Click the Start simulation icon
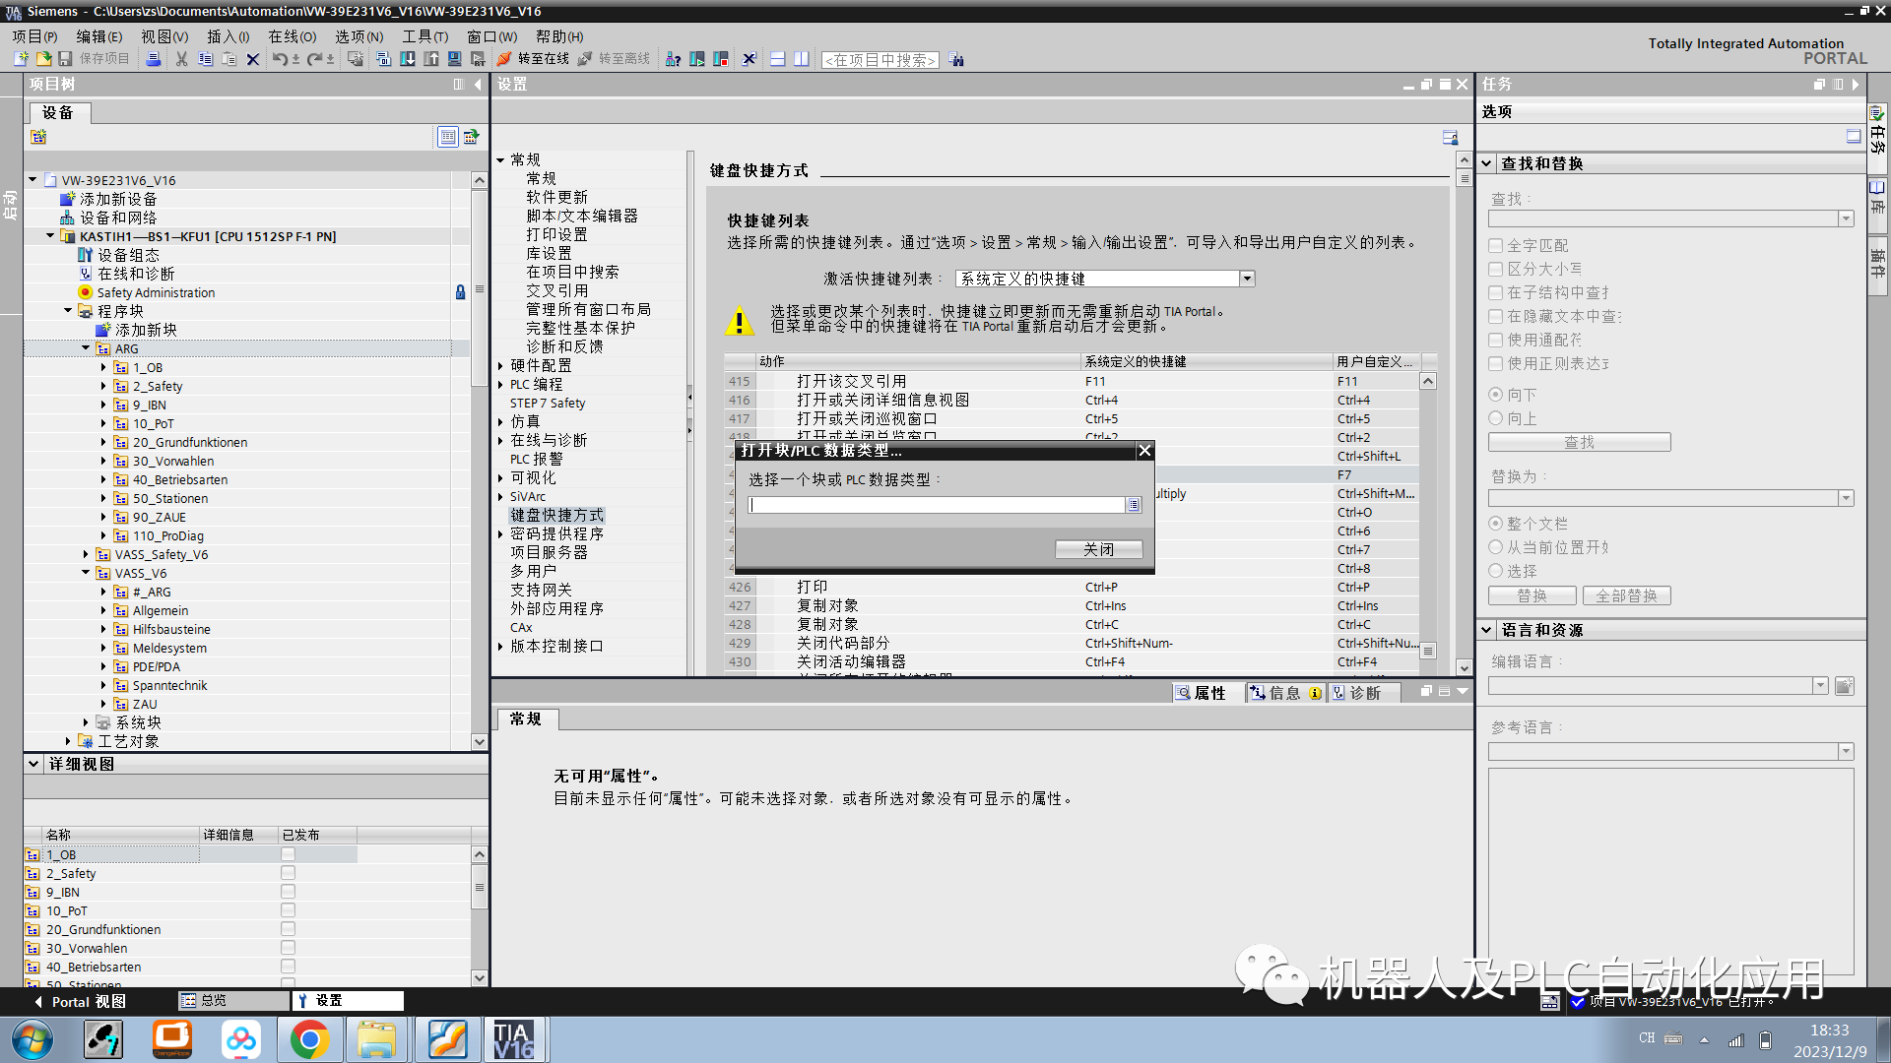The width and height of the screenshot is (1891, 1063). click(x=455, y=59)
